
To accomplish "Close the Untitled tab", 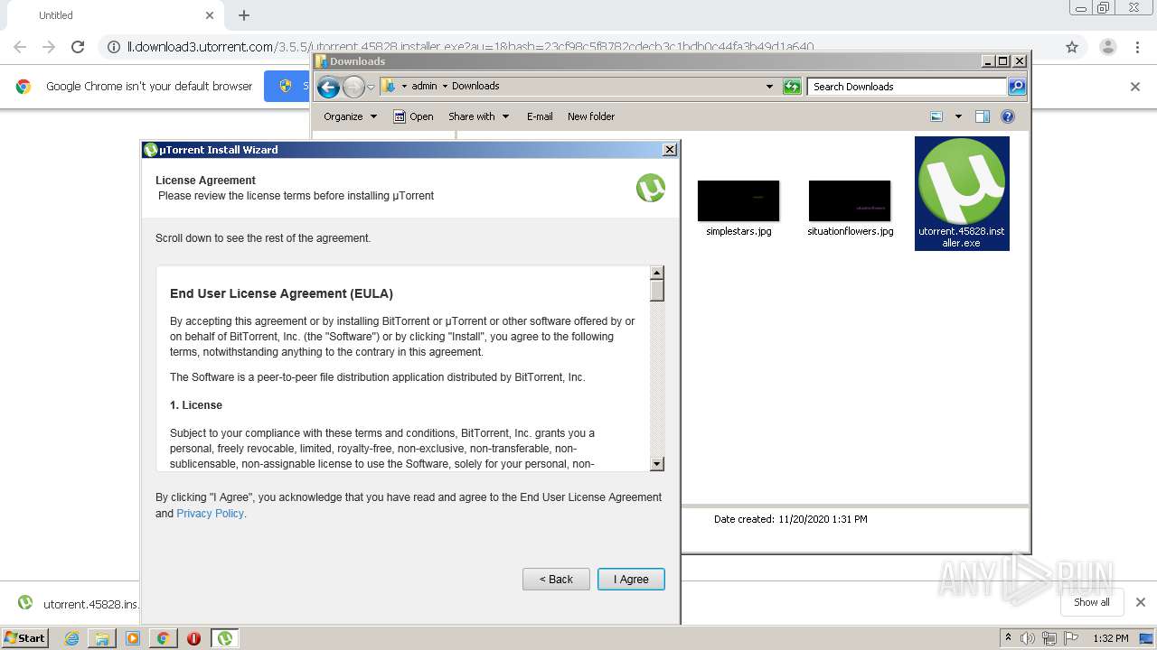I will pos(210,15).
